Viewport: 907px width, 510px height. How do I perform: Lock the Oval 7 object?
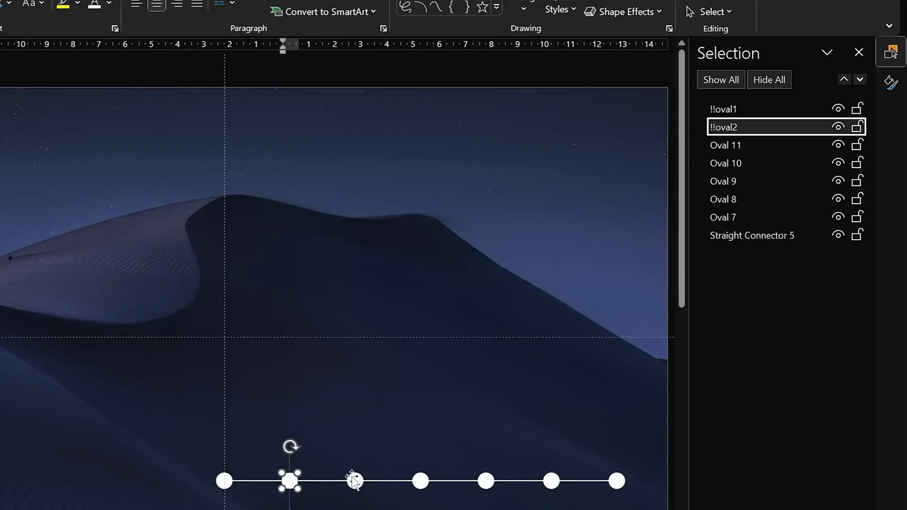pos(857,216)
